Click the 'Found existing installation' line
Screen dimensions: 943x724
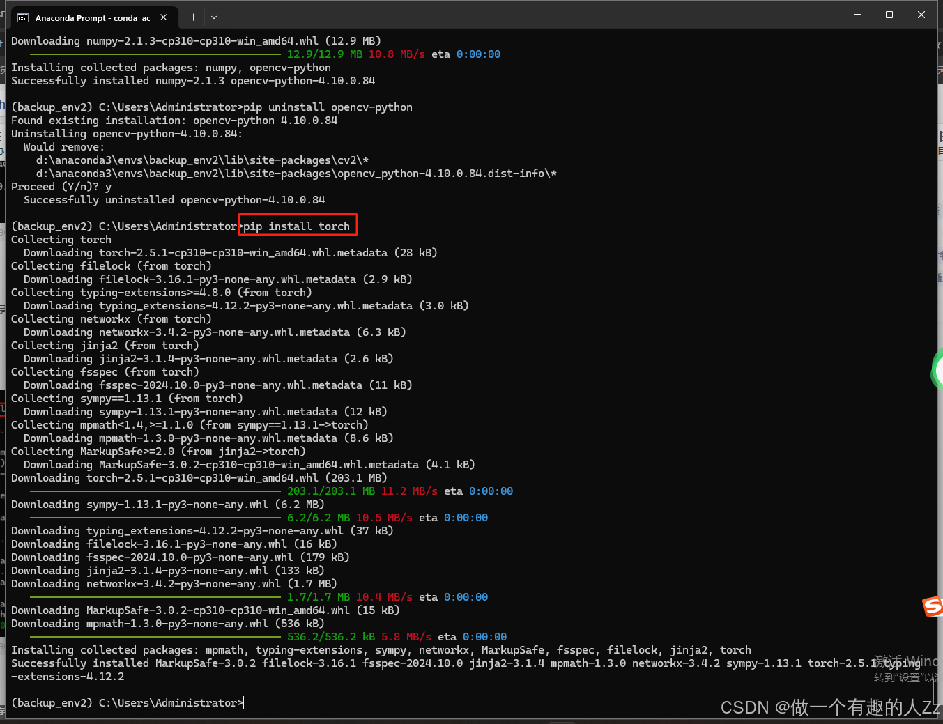click(x=174, y=121)
